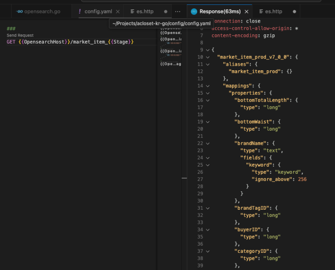Click unsaved dot on left es.http tab
The image size is (335, 270).
(166, 12)
